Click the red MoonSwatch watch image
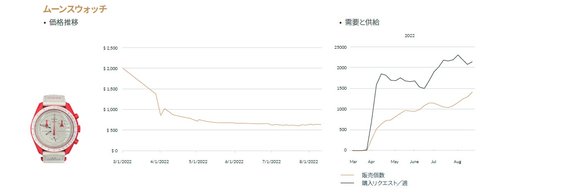Image resolution: width=580 pixels, height=189 pixels. [55, 128]
